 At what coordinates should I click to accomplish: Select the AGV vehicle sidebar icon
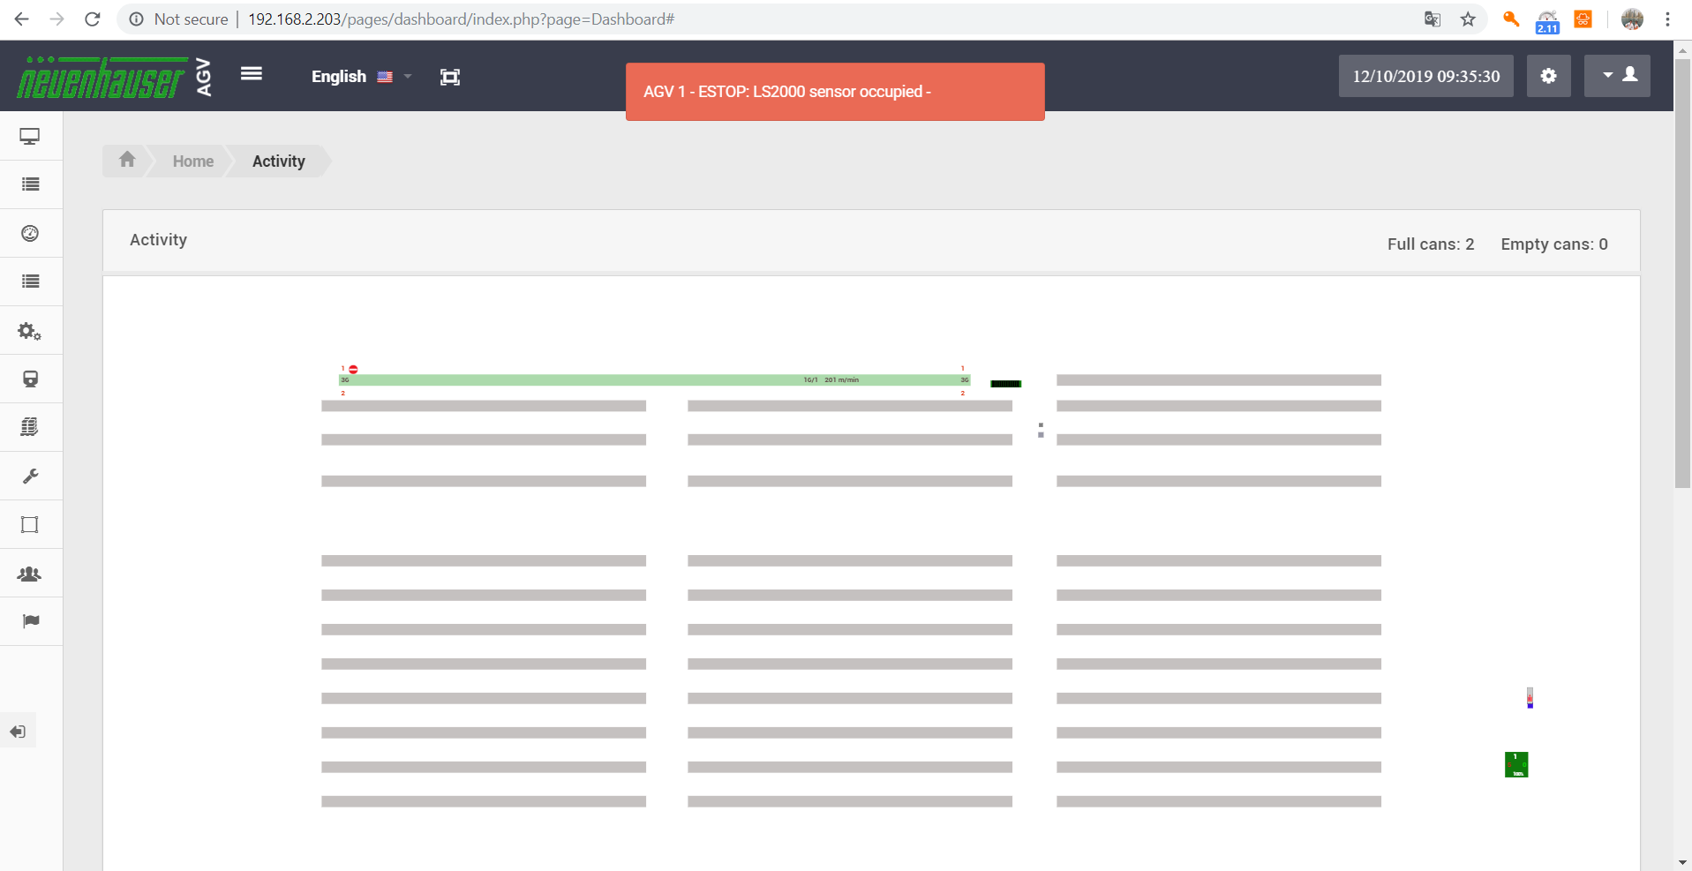tap(30, 379)
